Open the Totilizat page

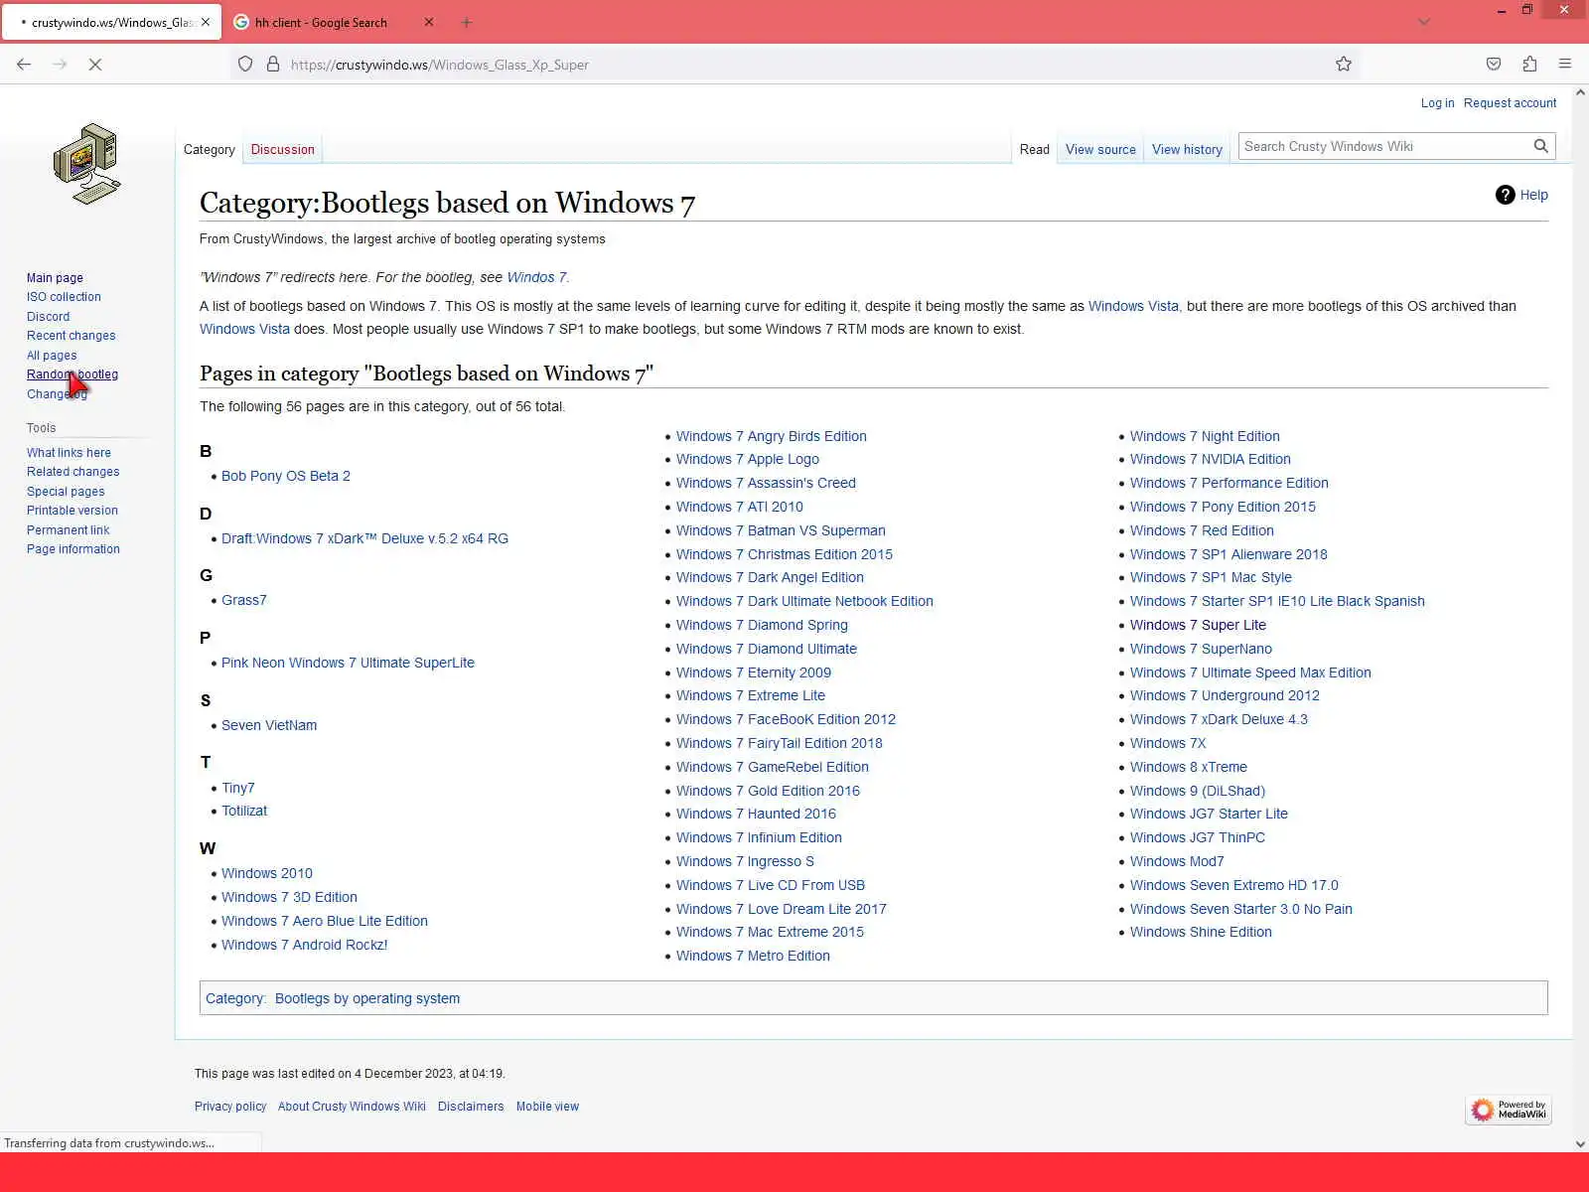(244, 811)
